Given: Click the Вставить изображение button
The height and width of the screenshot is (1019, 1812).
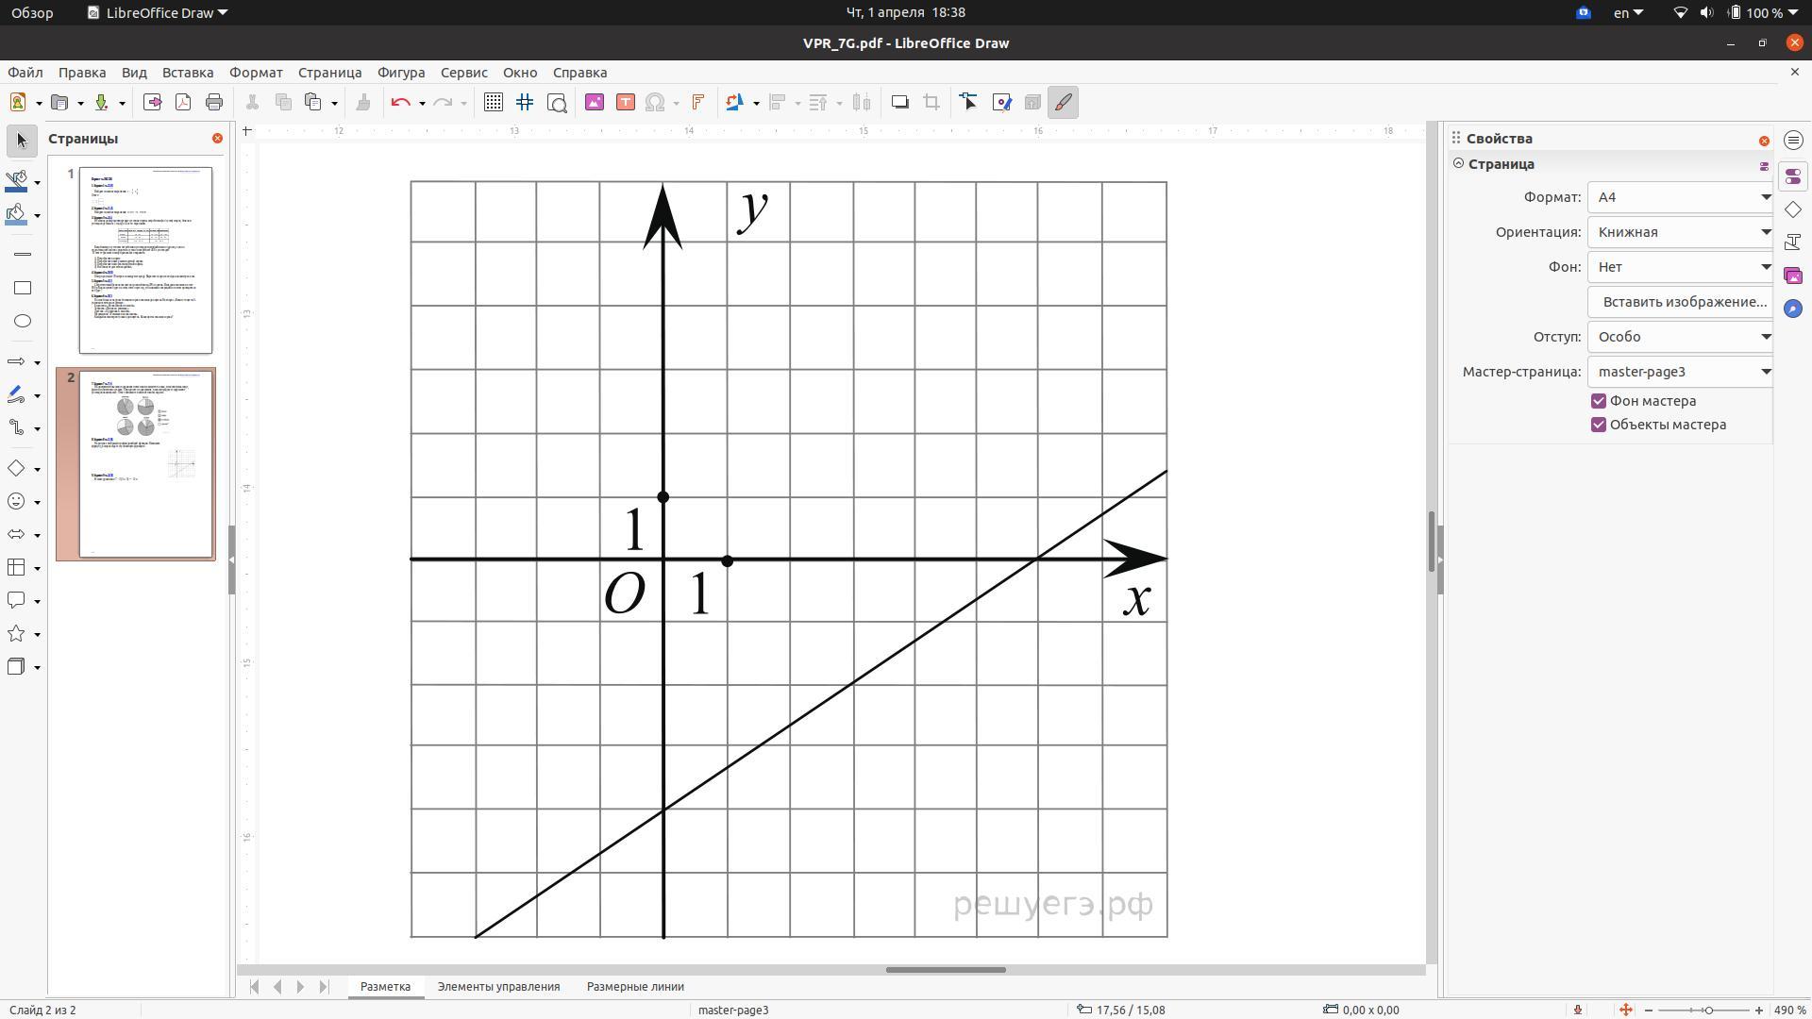Looking at the screenshot, I should (x=1684, y=302).
